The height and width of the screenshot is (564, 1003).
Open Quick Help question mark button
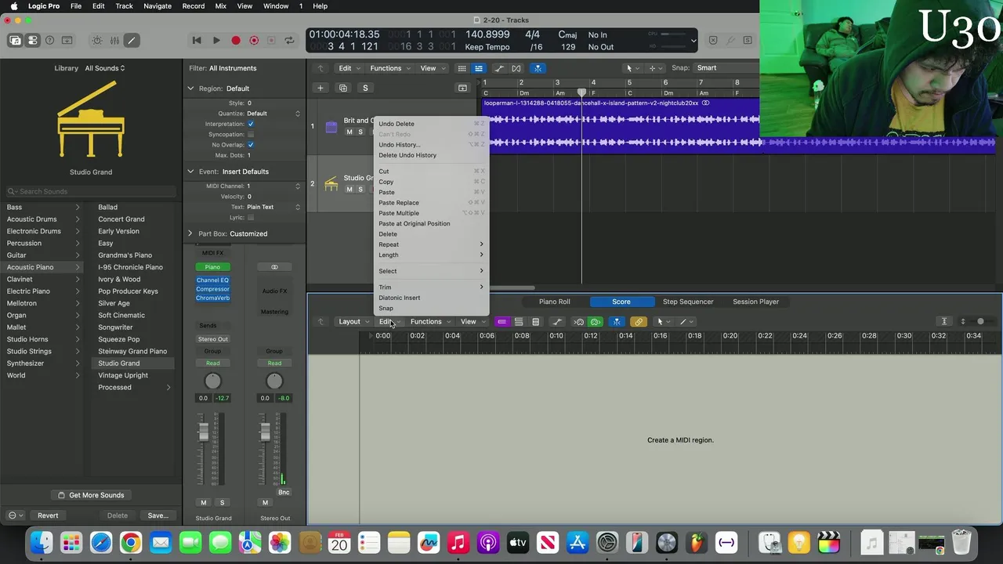49,41
